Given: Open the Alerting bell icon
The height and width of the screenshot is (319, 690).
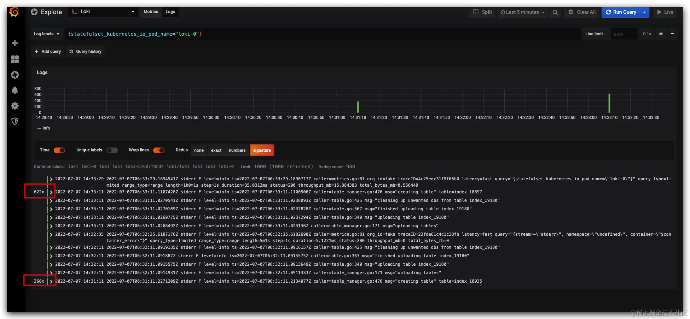Looking at the screenshot, I should coord(15,90).
